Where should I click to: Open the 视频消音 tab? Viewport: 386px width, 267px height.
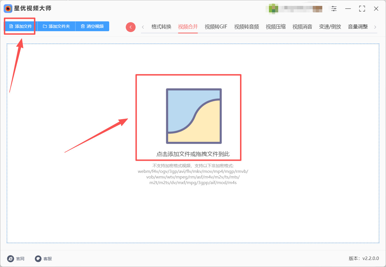(302, 27)
